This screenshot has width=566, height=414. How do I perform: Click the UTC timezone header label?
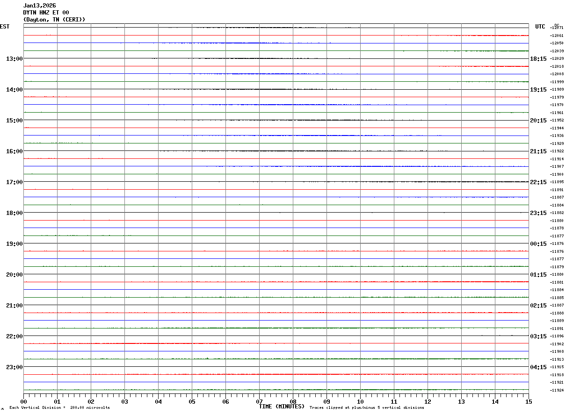tap(540, 27)
